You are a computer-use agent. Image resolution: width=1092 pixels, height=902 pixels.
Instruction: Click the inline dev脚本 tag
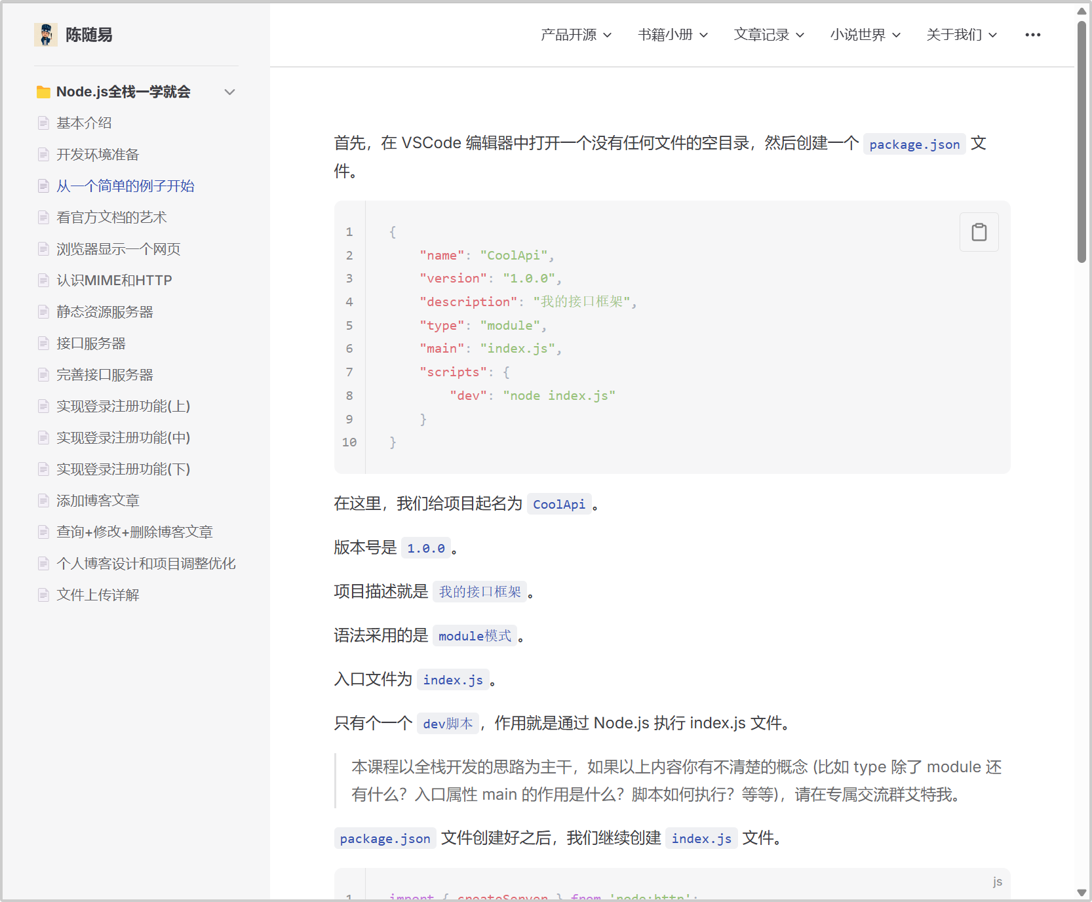click(x=448, y=724)
